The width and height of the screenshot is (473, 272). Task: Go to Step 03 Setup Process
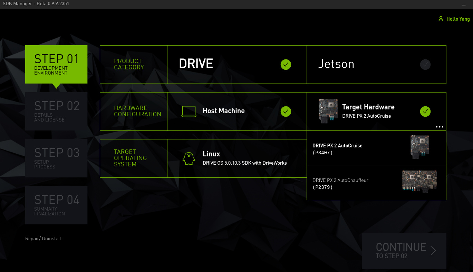tap(56, 158)
